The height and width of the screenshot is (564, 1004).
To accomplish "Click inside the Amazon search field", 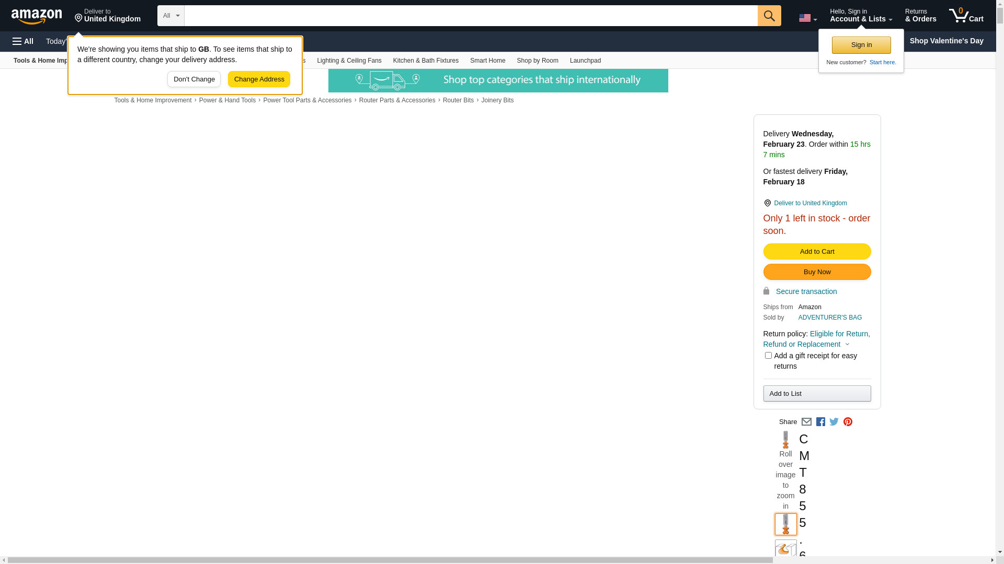I will (471, 16).
